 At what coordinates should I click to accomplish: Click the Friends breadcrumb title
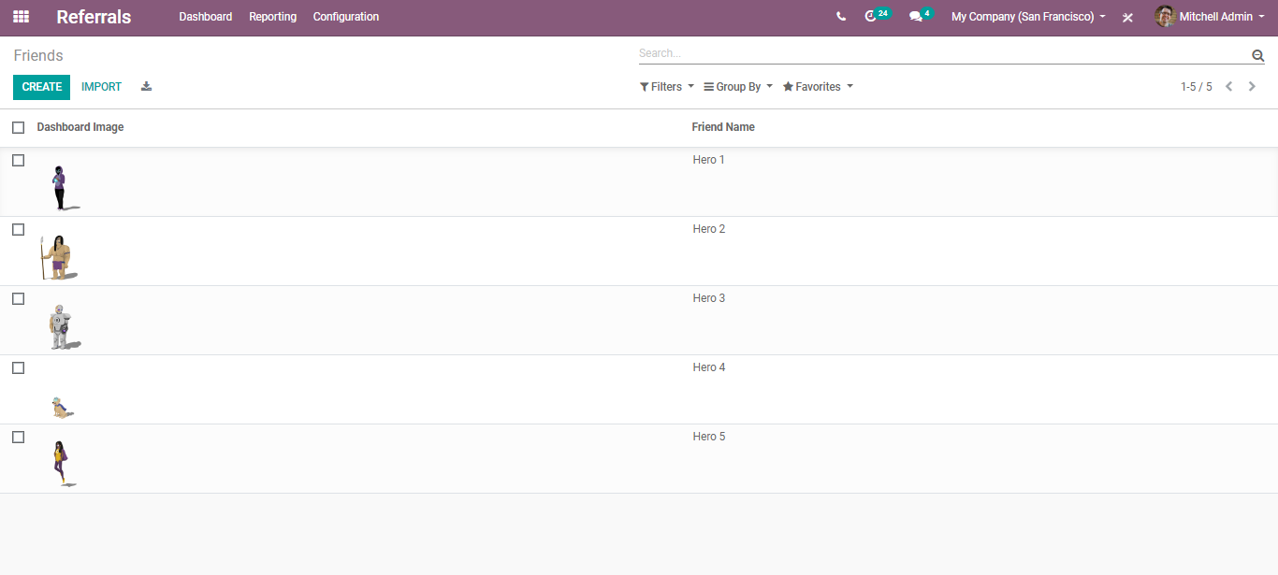point(38,56)
